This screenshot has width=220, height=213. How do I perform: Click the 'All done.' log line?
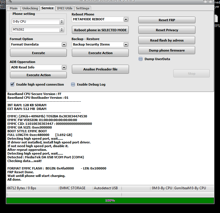[x=14, y=180]
